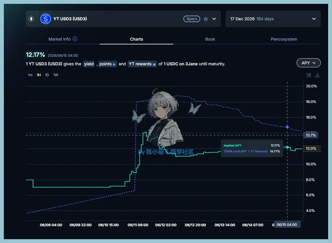The height and width of the screenshot is (243, 332).
Task: Open the Specs button
Action: (x=192, y=19)
